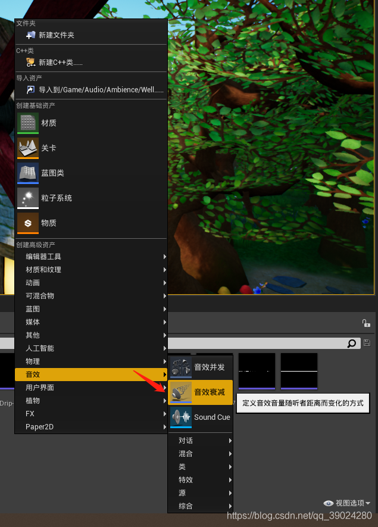The width and height of the screenshot is (378, 527).
Task: Click the search magnifier icon
Action: 351,343
